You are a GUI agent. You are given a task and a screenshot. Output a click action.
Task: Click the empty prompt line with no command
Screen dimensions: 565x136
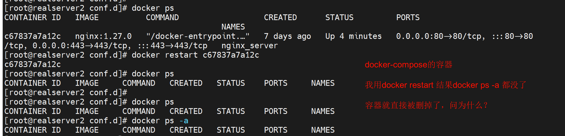[66, 93]
